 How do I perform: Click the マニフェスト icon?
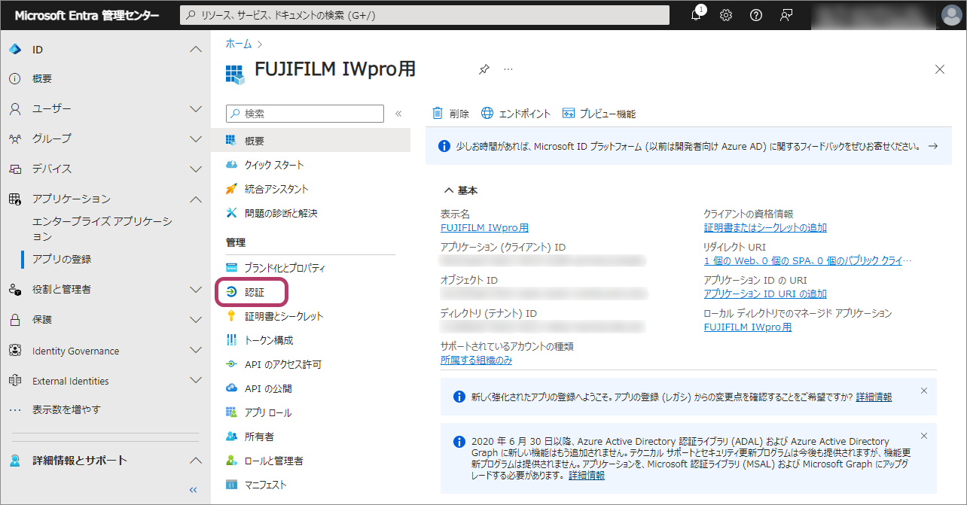click(x=232, y=485)
